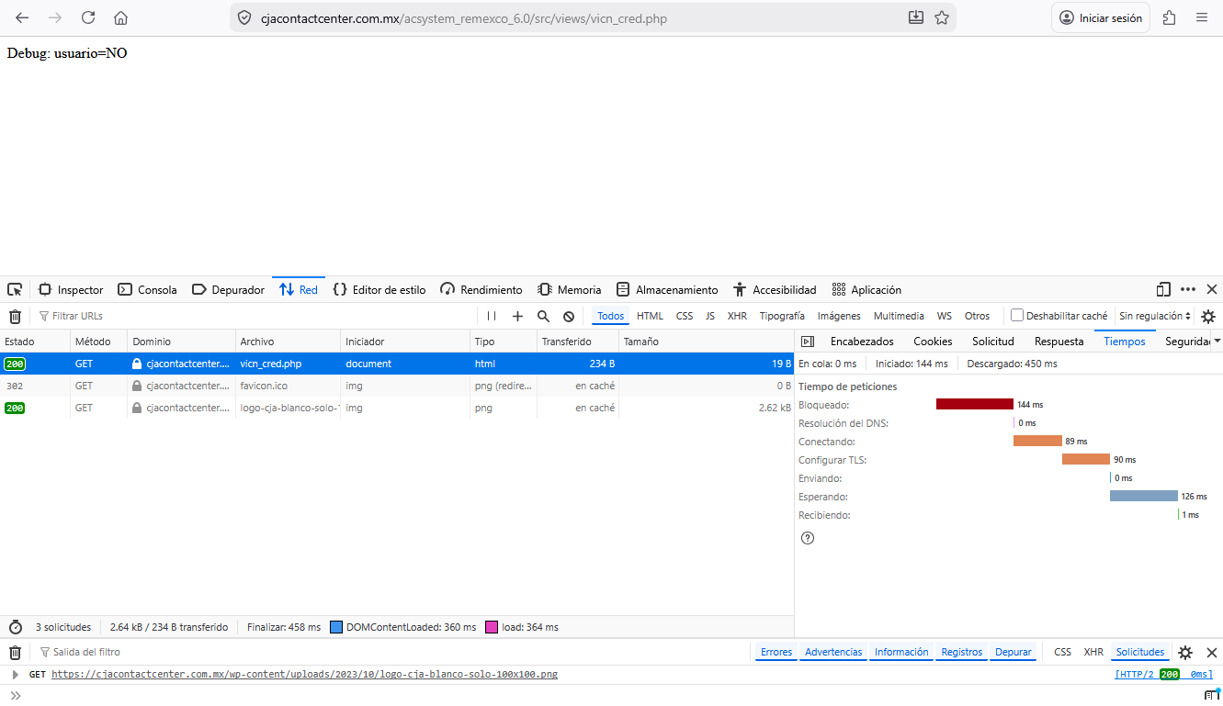Toggle the XHR console filter
The image size is (1223, 706).
pos(1093,652)
